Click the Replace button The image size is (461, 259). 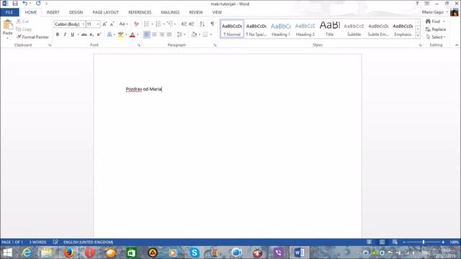[436, 29]
